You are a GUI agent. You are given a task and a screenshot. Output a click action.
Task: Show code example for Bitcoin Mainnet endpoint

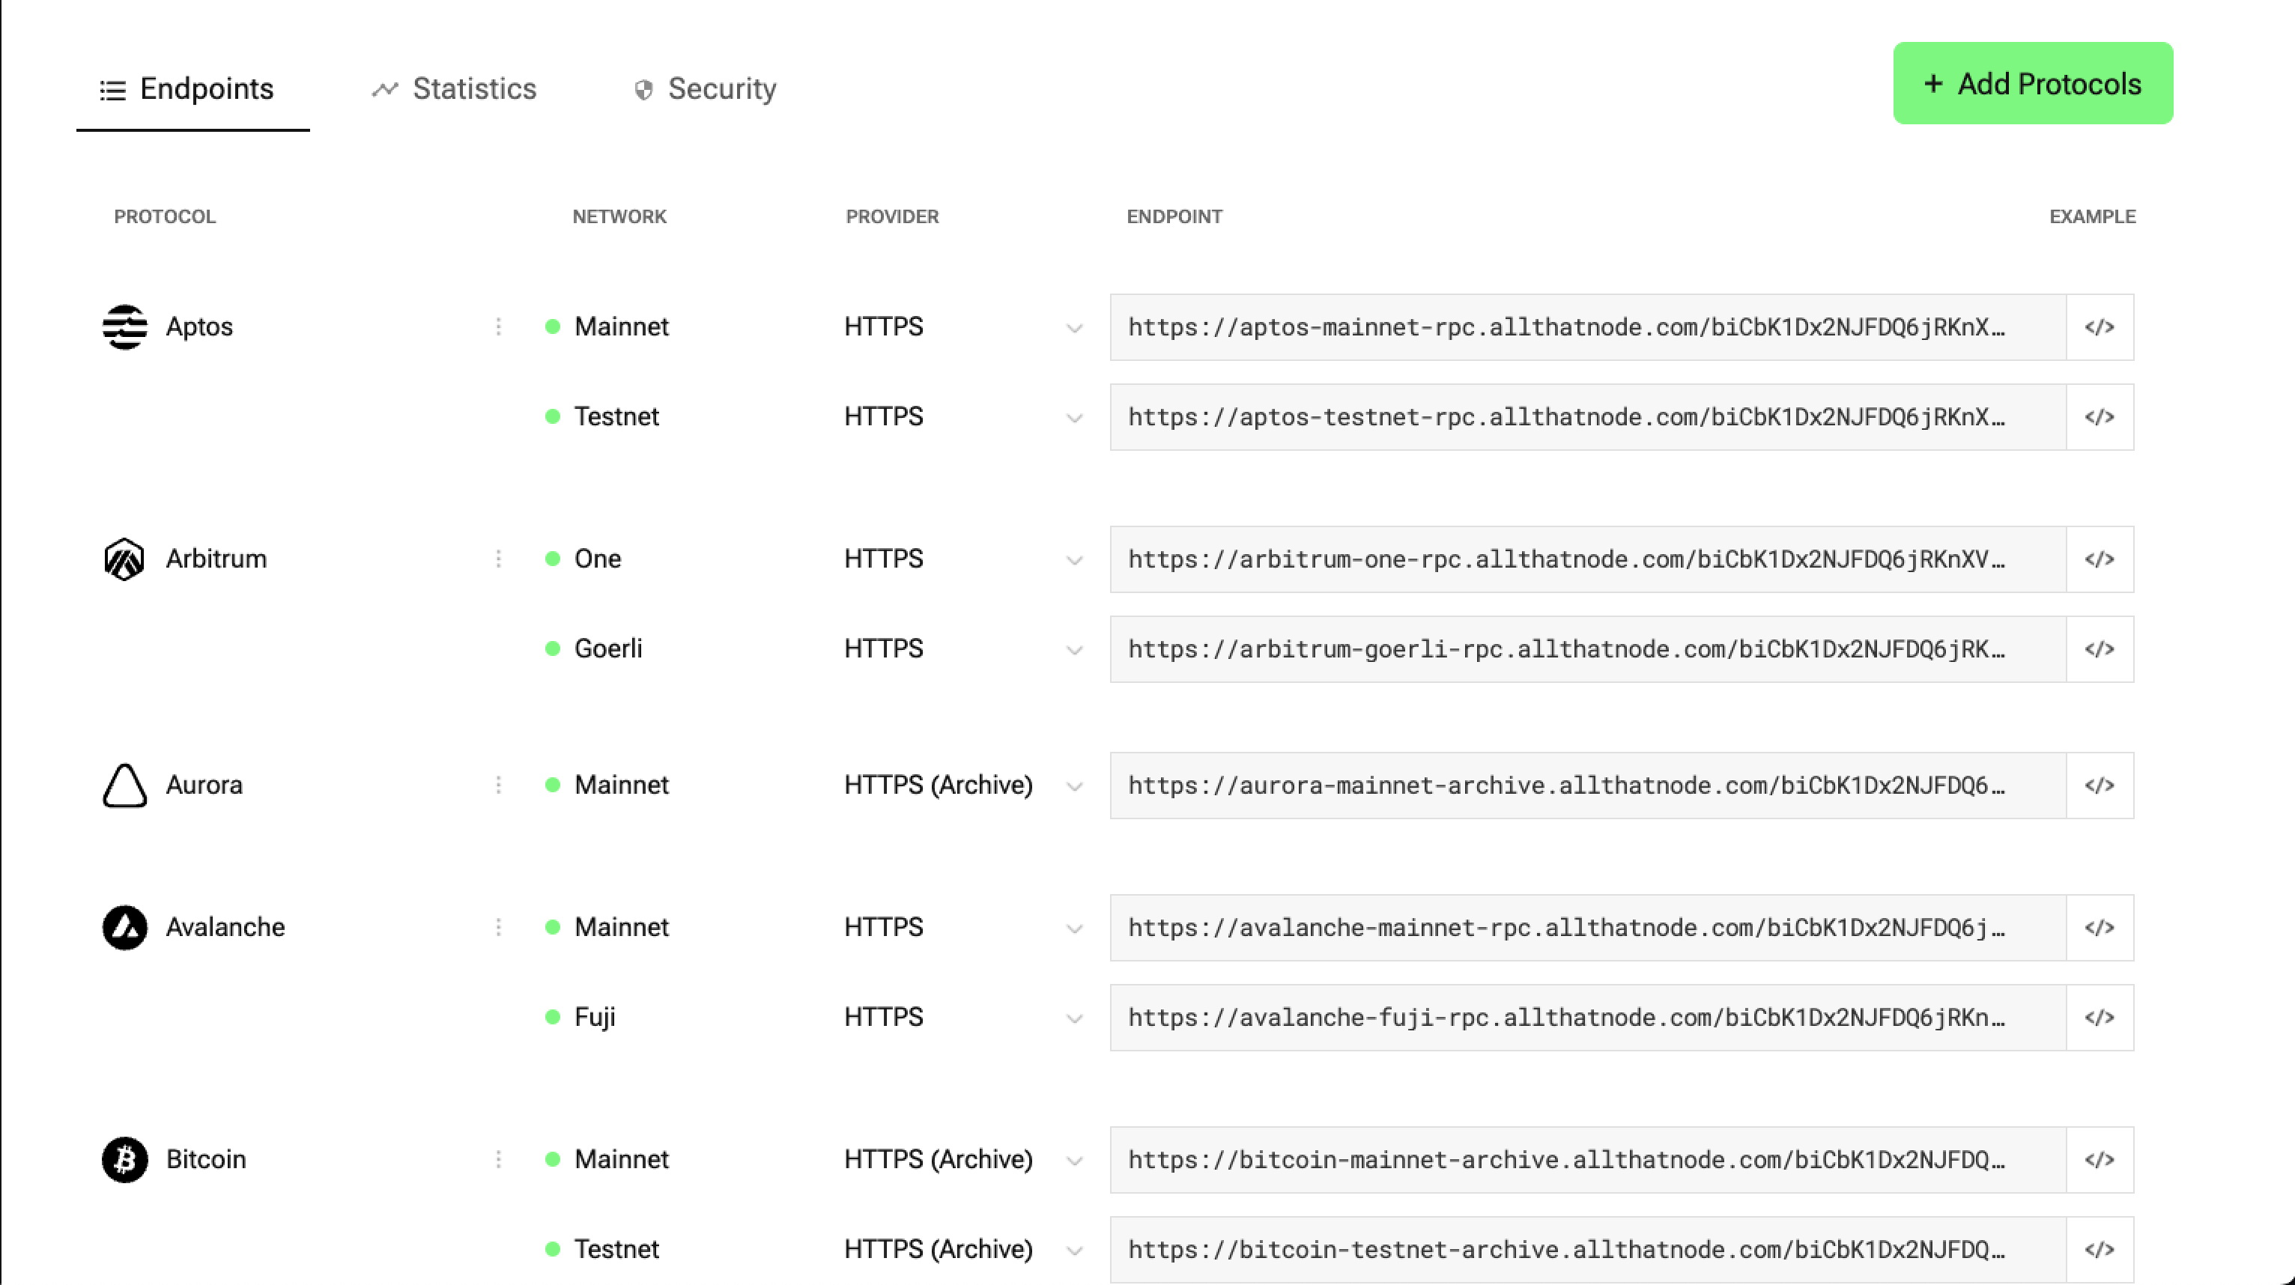coord(2100,1161)
